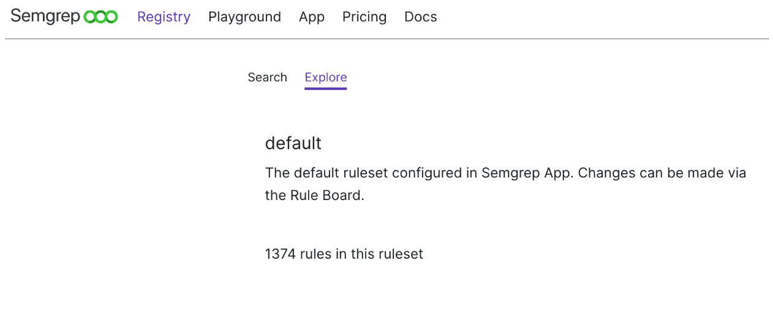Click the number 1374 in rule count

(x=280, y=254)
